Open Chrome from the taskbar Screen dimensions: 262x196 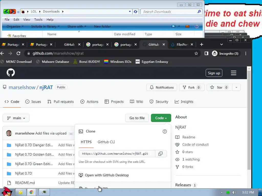[31, 192]
